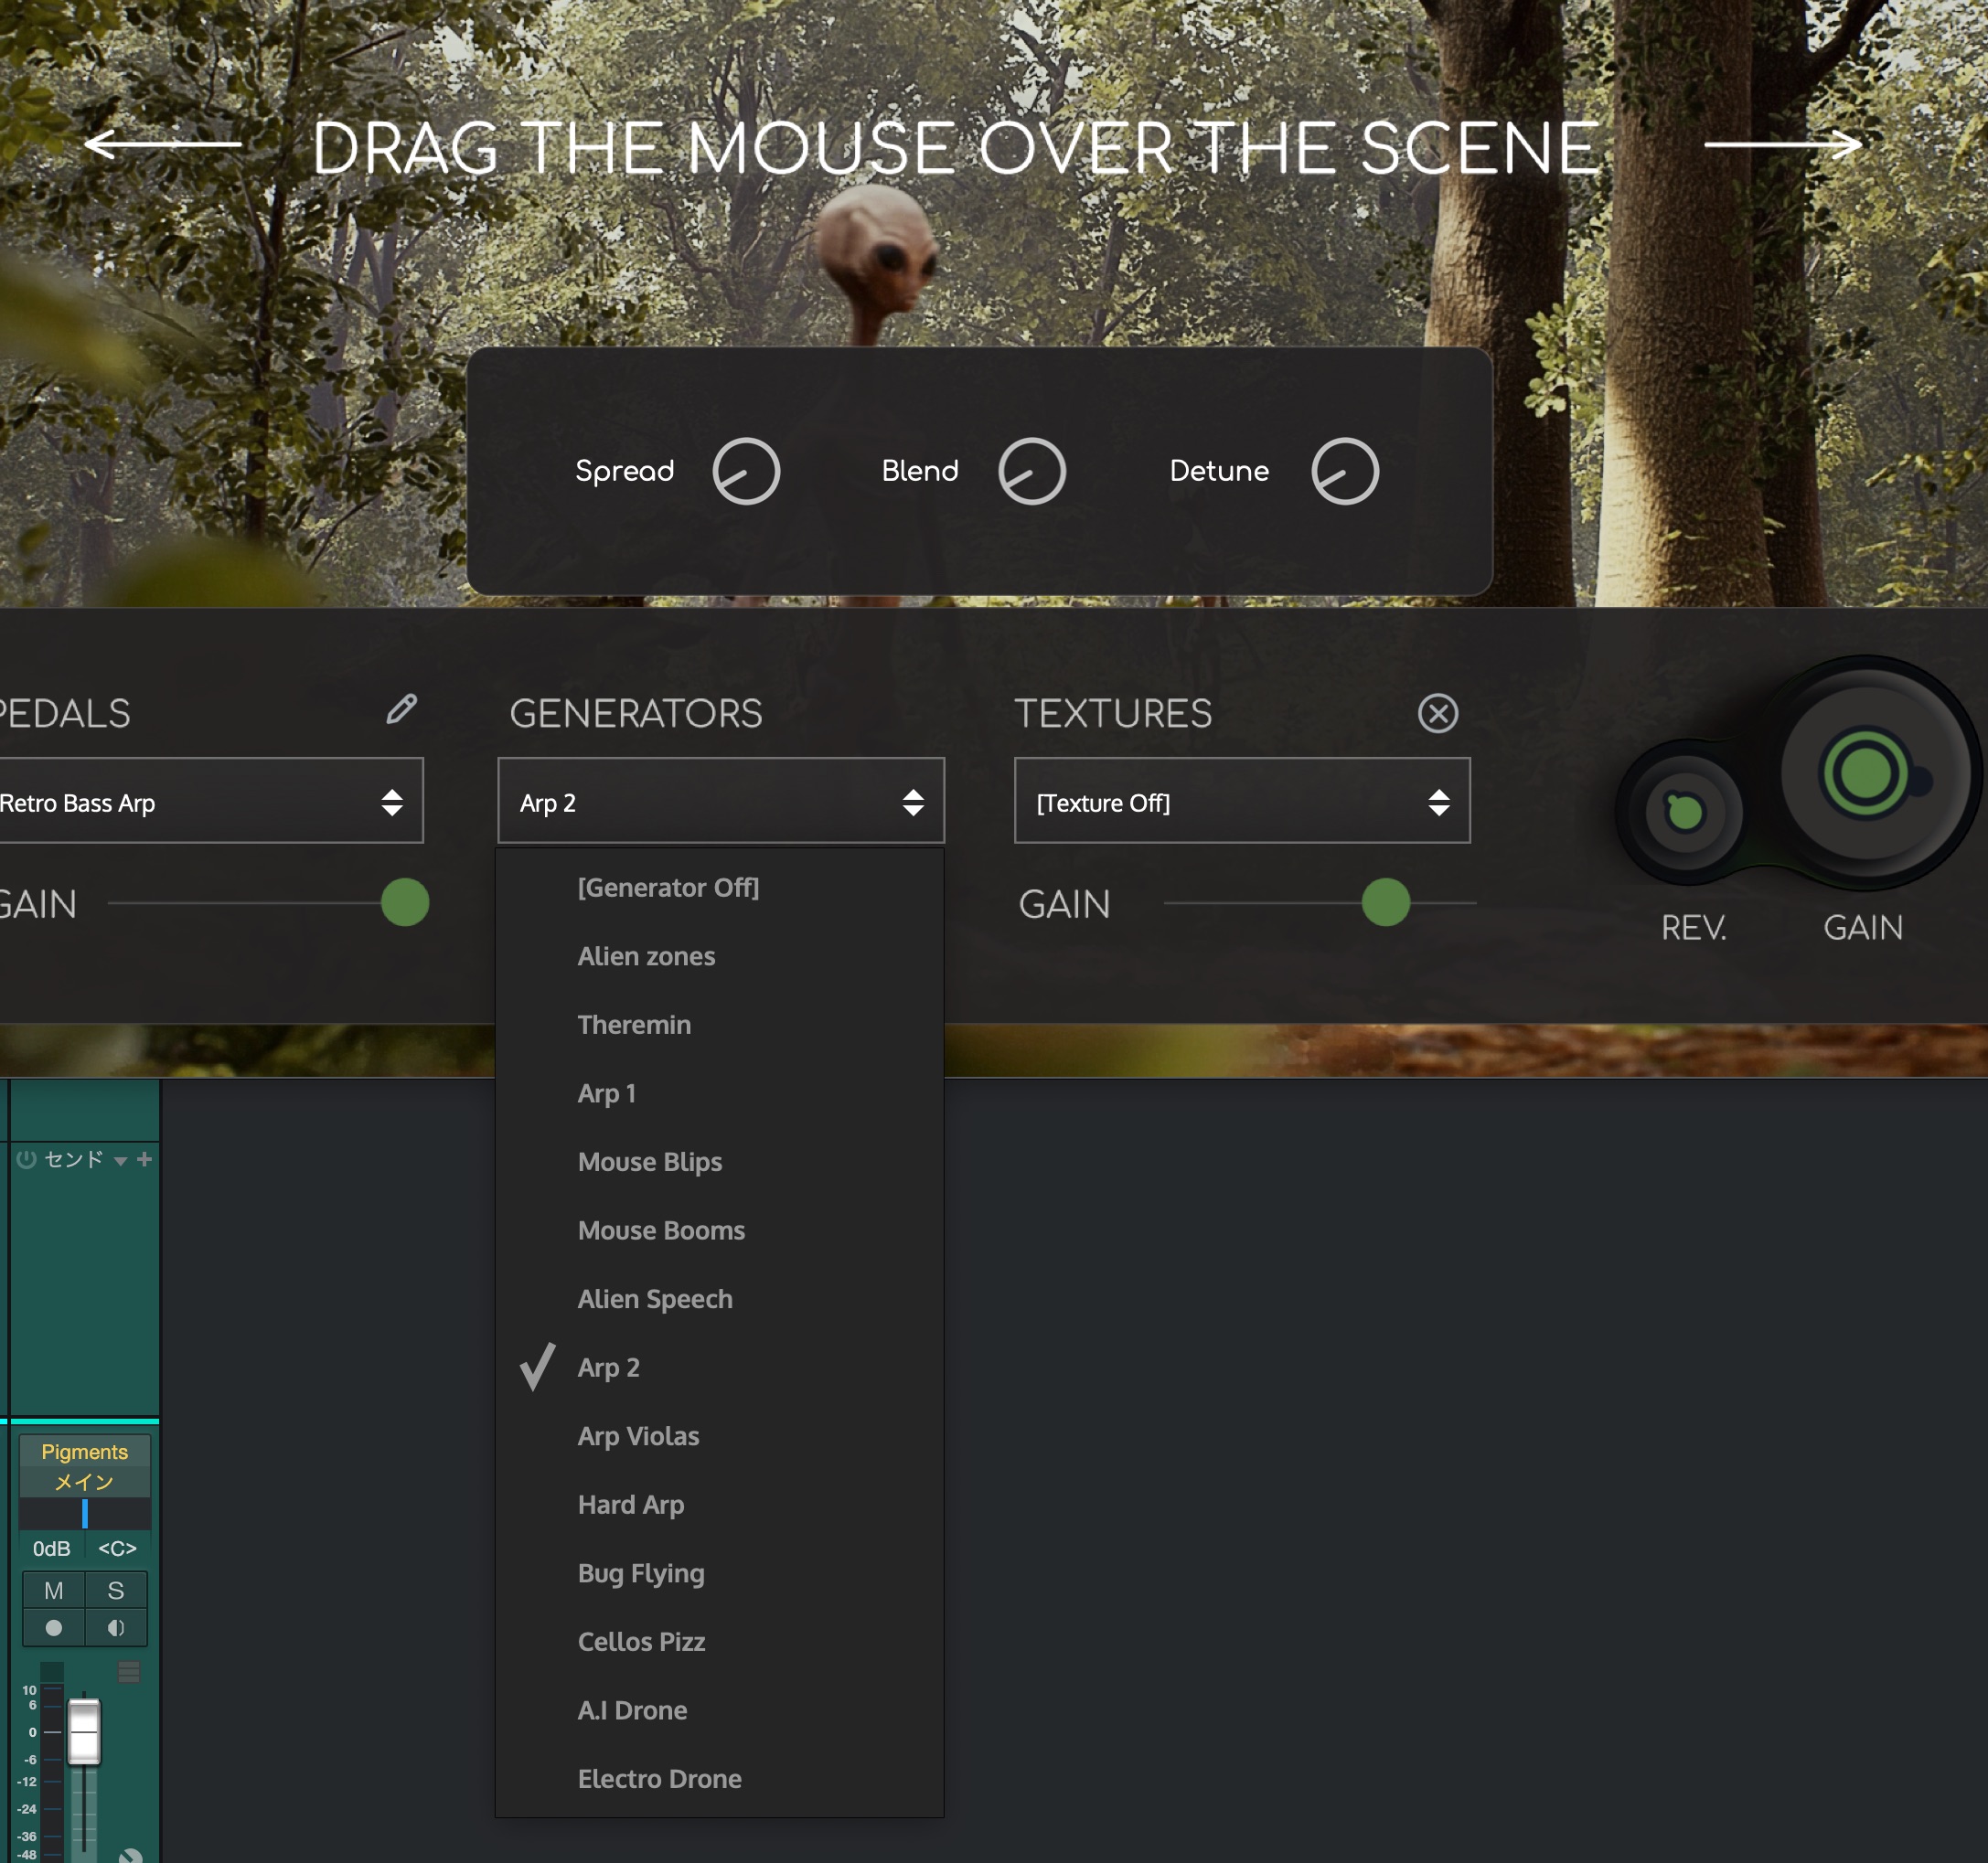Arm record on Pigments channel
1988x1863 pixels.
point(54,1628)
